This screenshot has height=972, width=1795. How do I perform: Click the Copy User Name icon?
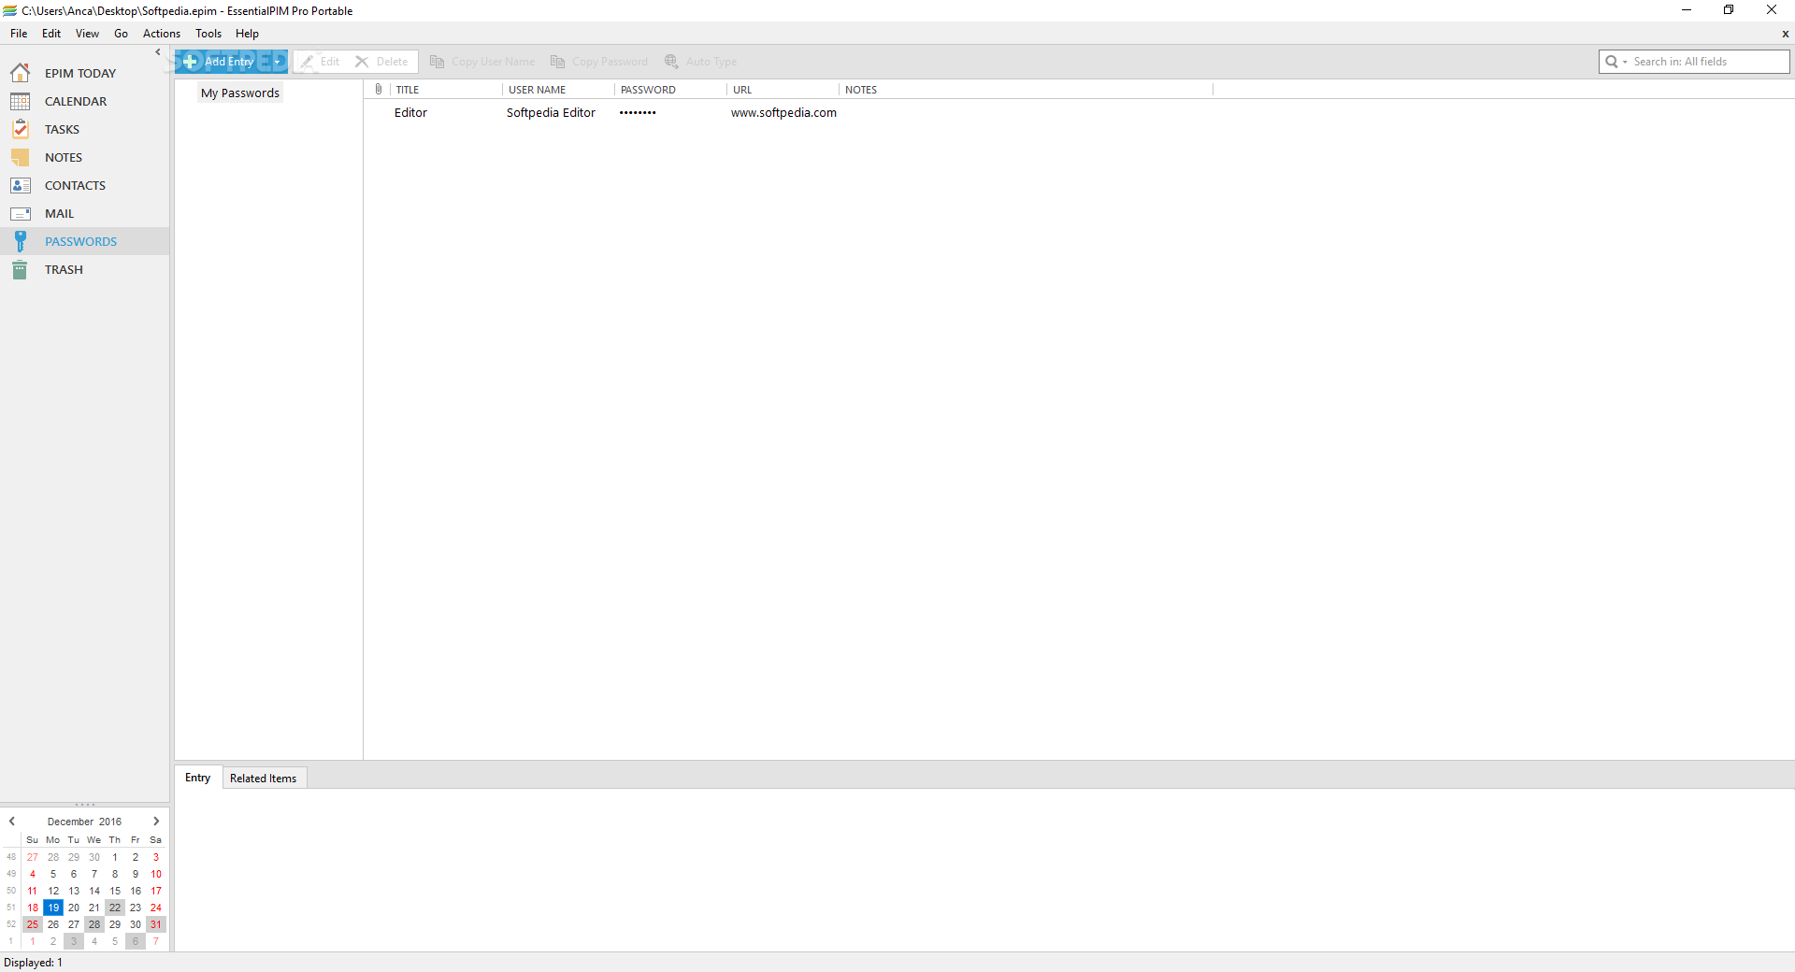437,62
